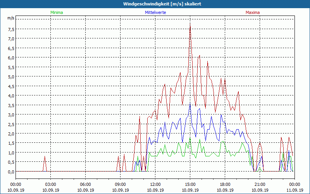Click the '5,0' y-axis value

[11, 77]
